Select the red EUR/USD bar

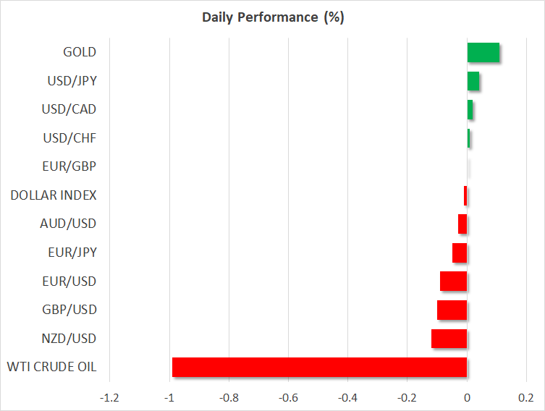point(453,281)
